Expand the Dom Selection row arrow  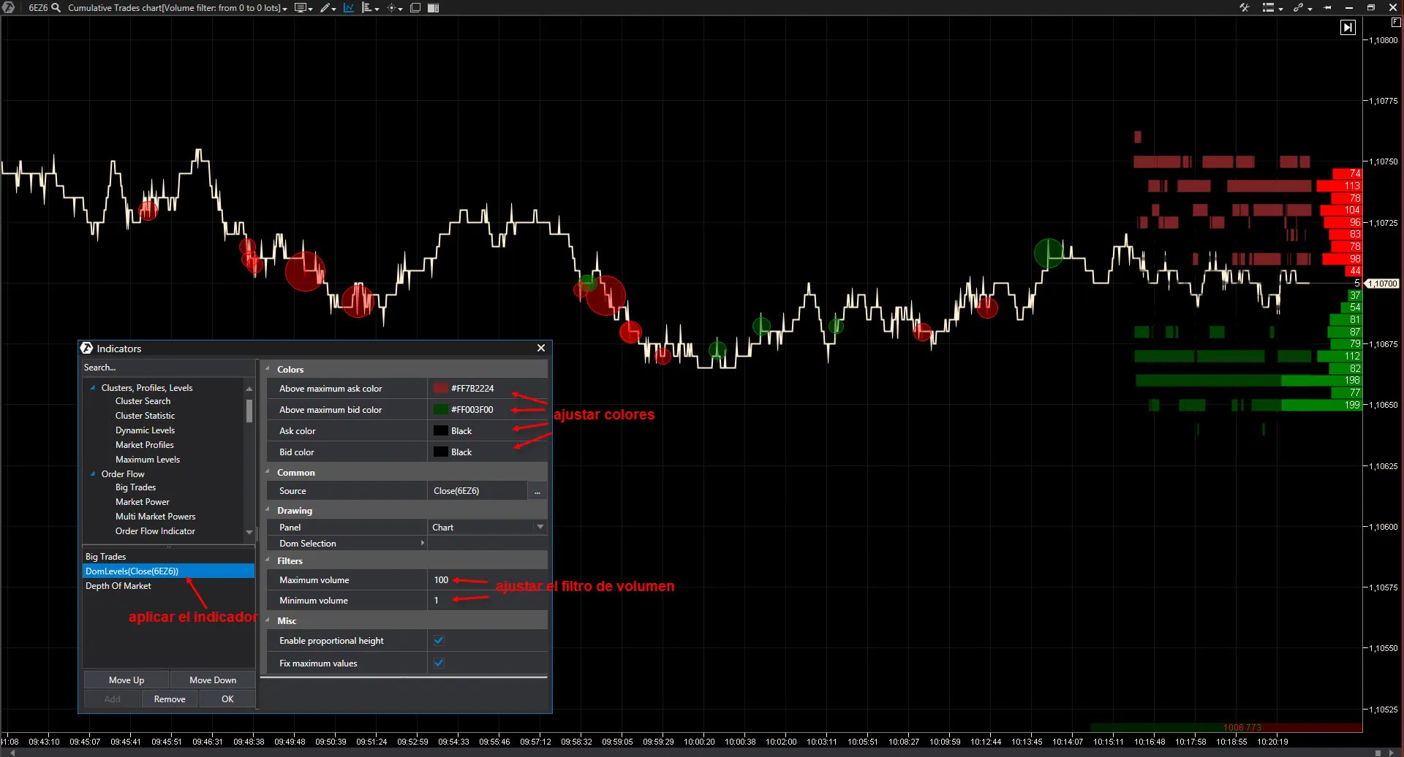[x=423, y=543]
